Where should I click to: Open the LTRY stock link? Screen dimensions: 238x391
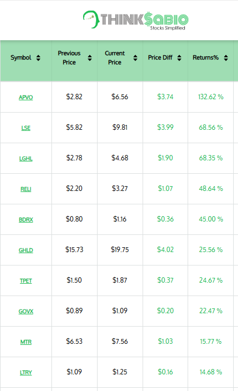[x=26, y=373]
